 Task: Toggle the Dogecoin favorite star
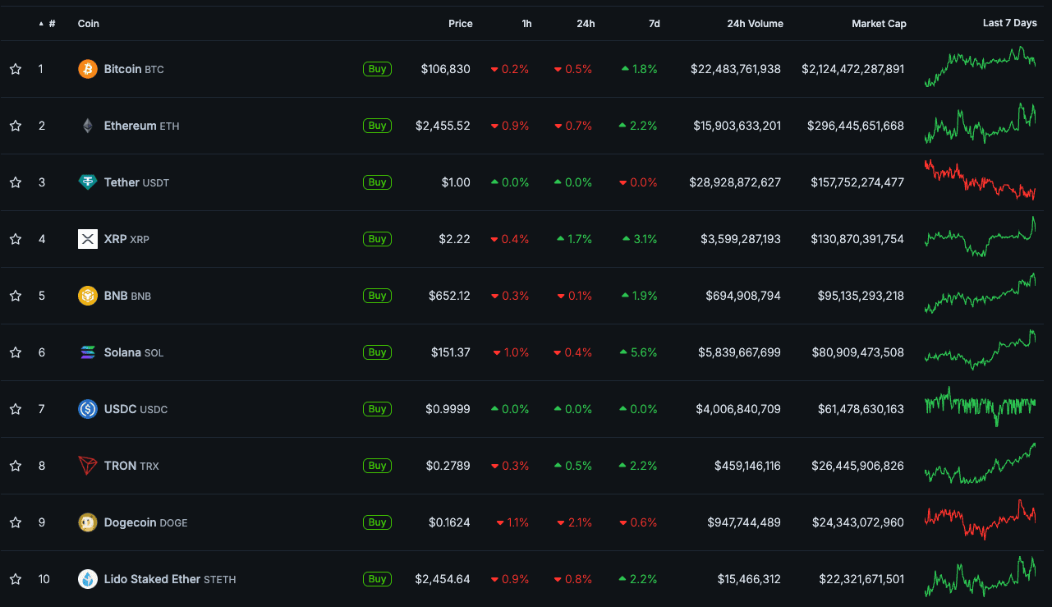16,522
